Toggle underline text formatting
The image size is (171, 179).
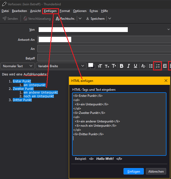[135, 66]
